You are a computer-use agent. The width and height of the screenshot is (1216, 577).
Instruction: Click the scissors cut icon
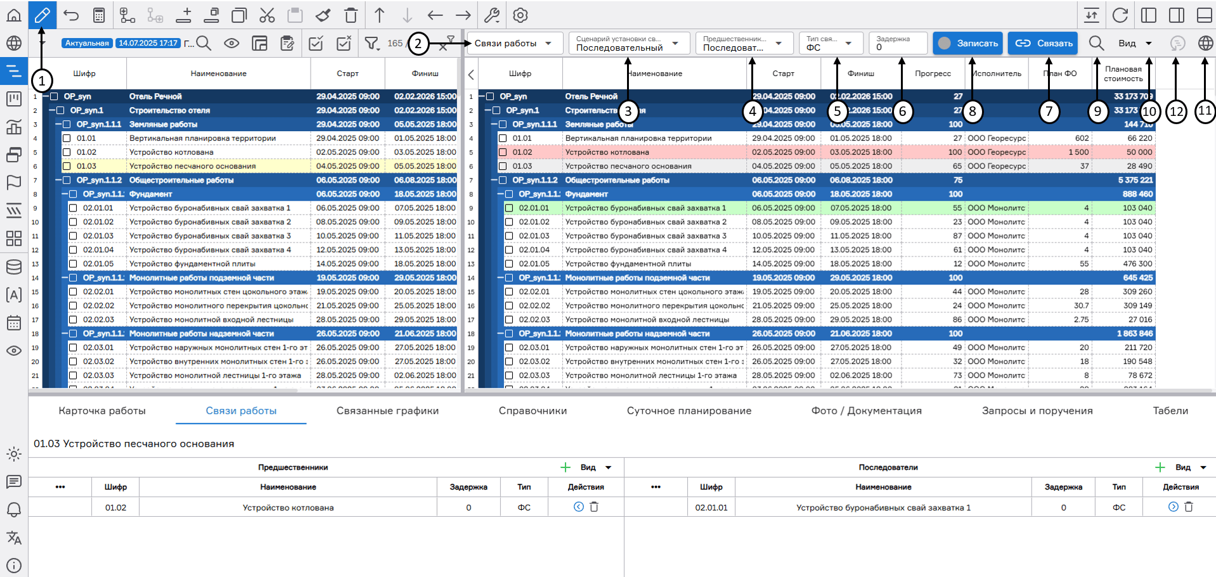[267, 15]
